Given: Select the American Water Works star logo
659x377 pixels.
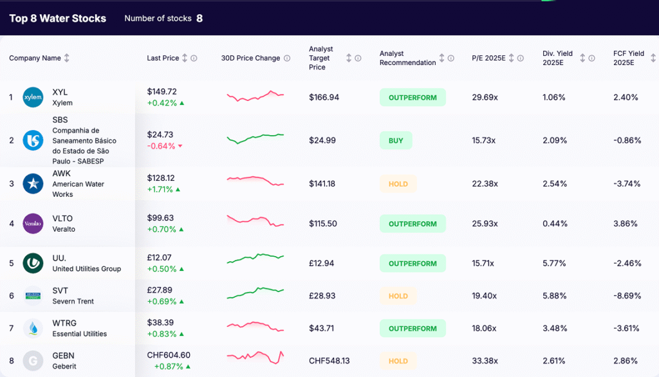Looking at the screenshot, I should pos(33,183).
